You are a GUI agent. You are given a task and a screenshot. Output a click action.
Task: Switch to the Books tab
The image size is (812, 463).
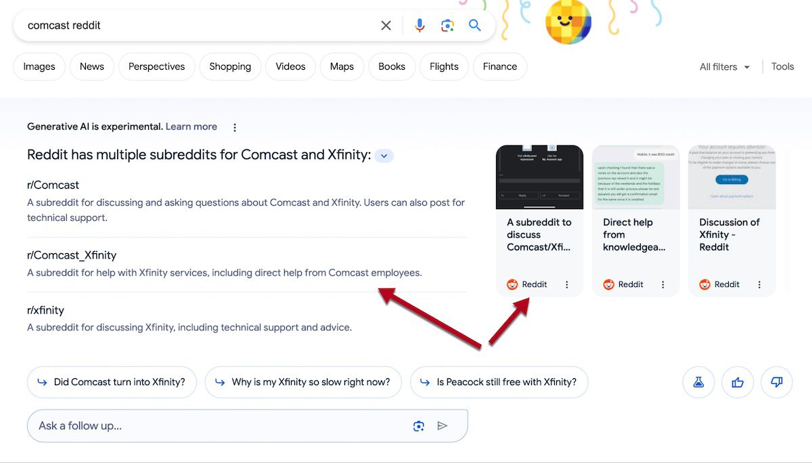[x=392, y=66]
